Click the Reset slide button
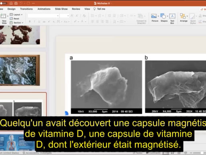This screenshot has height=155, width=206. (14, 18)
